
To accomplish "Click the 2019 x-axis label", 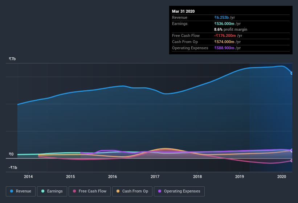I will pyautogui.click(x=240, y=177).
